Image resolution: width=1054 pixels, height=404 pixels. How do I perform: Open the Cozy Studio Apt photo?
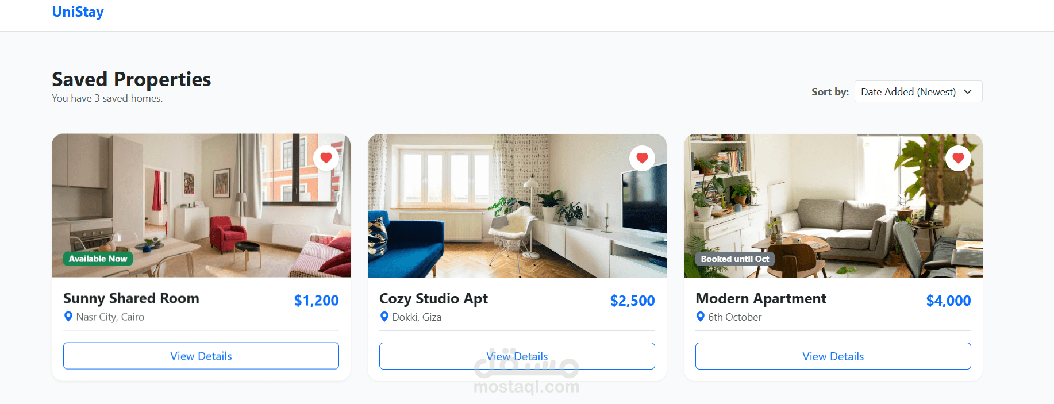pyautogui.click(x=517, y=206)
